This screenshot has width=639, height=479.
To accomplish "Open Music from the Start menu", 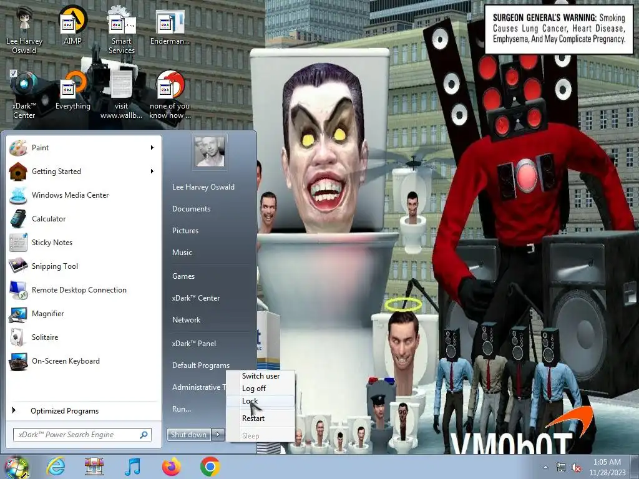I will click(182, 253).
